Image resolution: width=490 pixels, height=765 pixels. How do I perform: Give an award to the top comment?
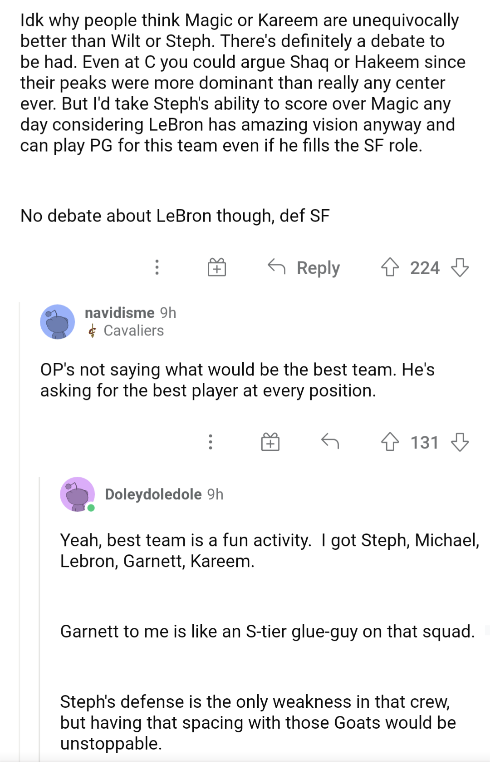[216, 268]
